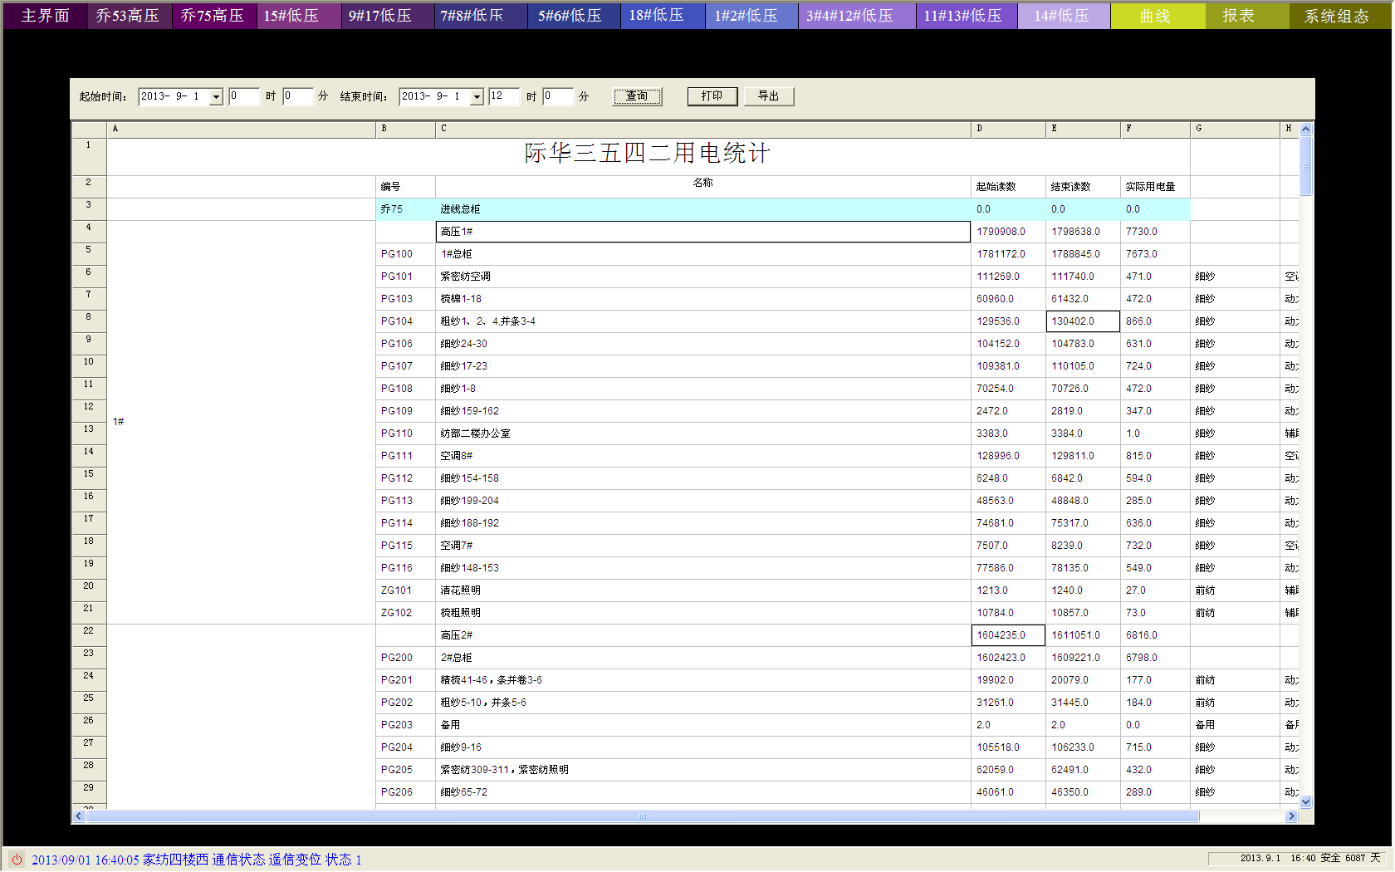Click the 空调8# cell
1395x872 pixels.
click(x=702, y=456)
